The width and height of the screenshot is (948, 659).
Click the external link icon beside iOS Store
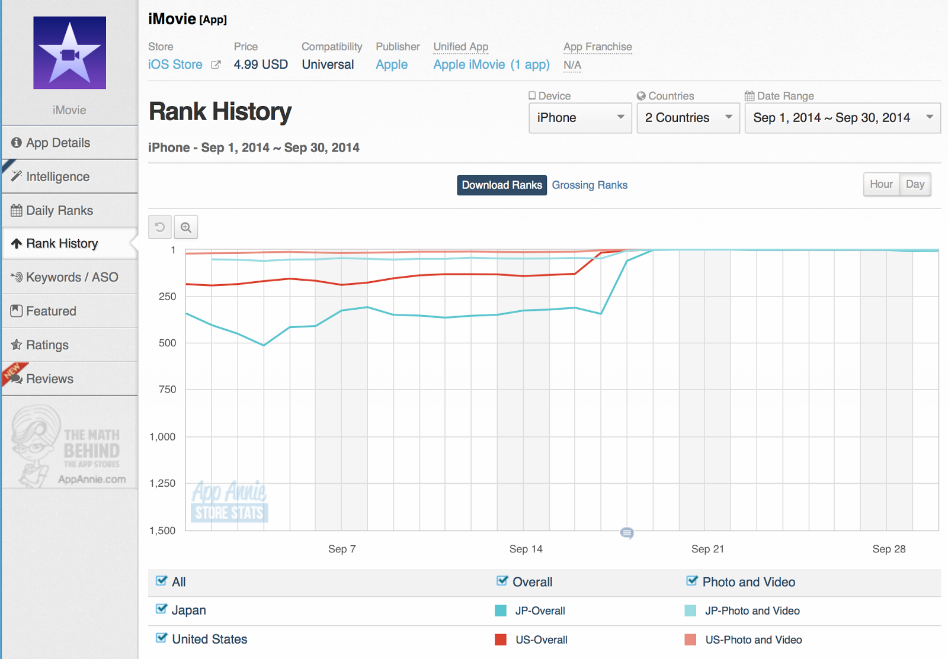pyautogui.click(x=216, y=65)
